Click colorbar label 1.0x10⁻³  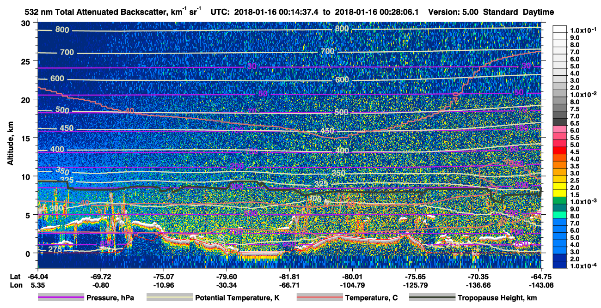coord(583,202)
